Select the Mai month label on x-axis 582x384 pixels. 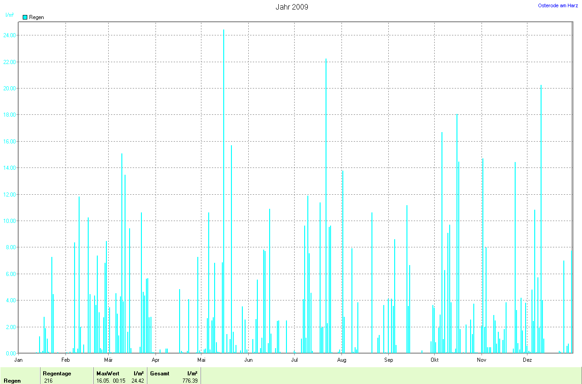[201, 360]
